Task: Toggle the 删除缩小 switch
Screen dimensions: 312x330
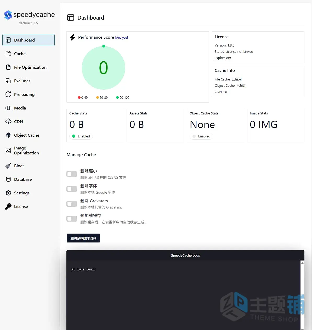Action: click(x=72, y=174)
